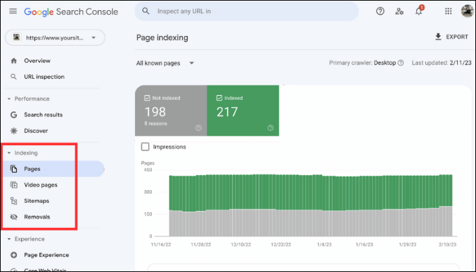476x272 pixels.
Task: Open the site property selector dropdown
Action: coord(55,37)
